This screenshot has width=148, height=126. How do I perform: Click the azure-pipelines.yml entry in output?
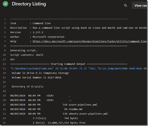click(x=83, y=105)
